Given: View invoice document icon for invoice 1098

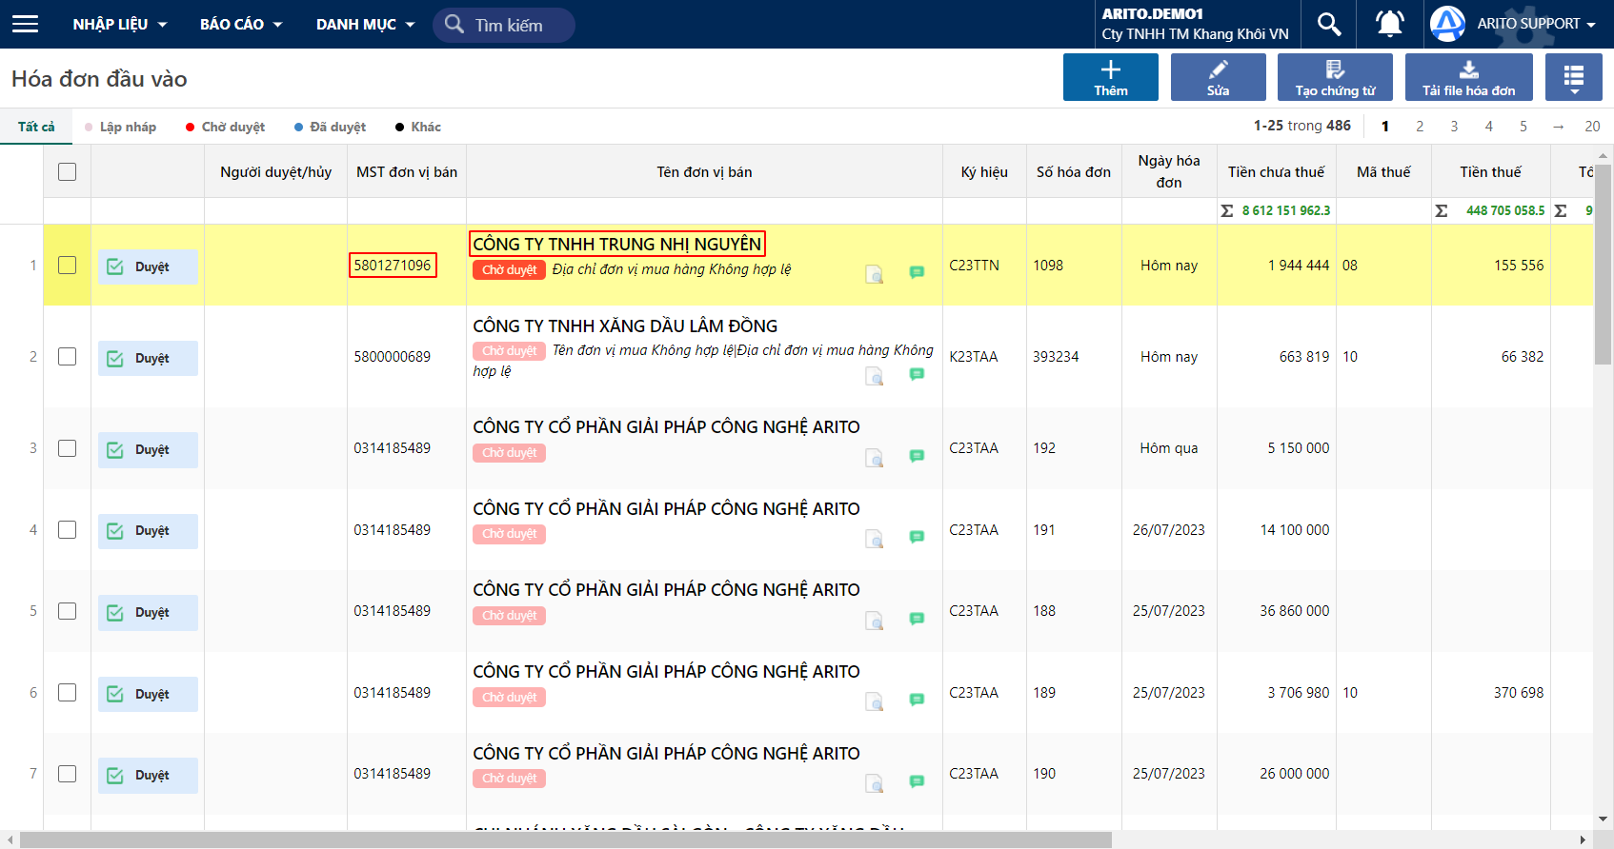Looking at the screenshot, I should [x=874, y=274].
